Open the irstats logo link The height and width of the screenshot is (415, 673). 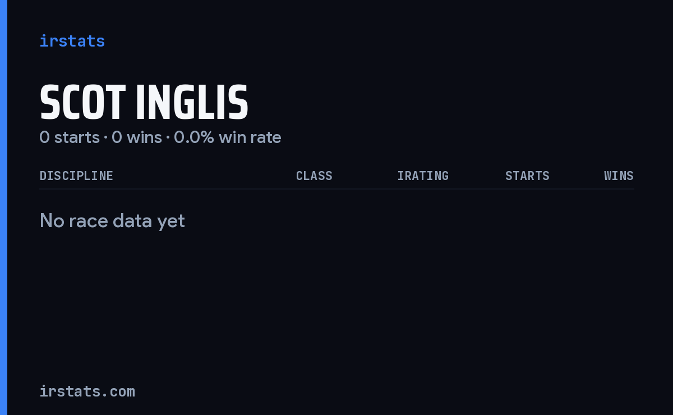click(x=72, y=41)
